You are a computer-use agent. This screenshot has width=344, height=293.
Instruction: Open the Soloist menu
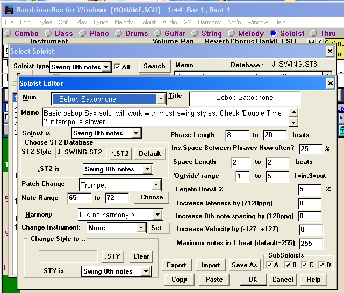coord(148,22)
